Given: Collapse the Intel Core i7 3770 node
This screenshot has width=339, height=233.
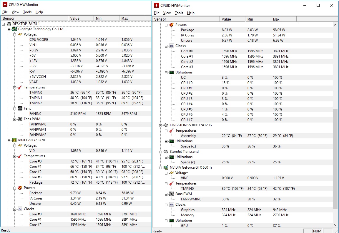Looking at the screenshot, I should click(9, 140).
